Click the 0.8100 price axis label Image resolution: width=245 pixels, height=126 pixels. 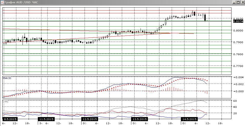tap(238, 19)
